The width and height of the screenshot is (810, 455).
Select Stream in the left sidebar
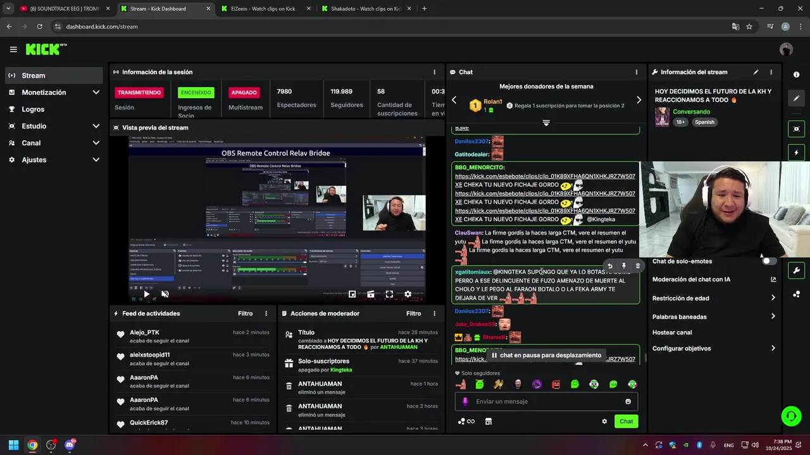pyautogui.click(x=54, y=75)
